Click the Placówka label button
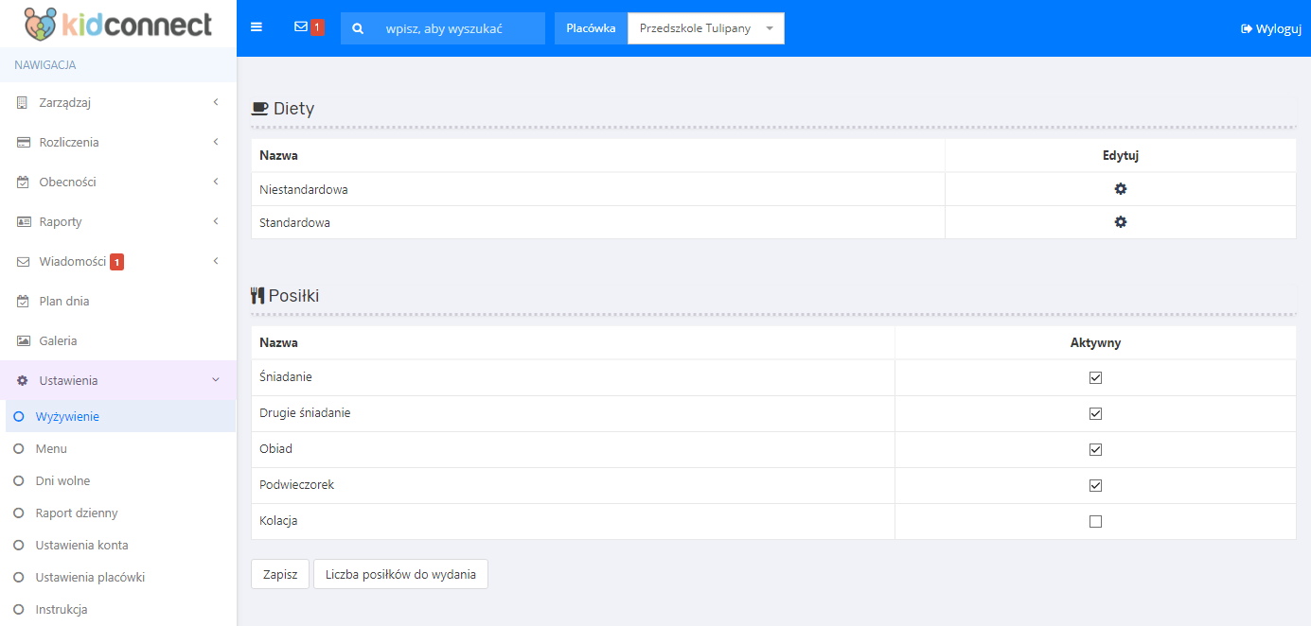This screenshot has width=1311, height=626. [x=592, y=28]
